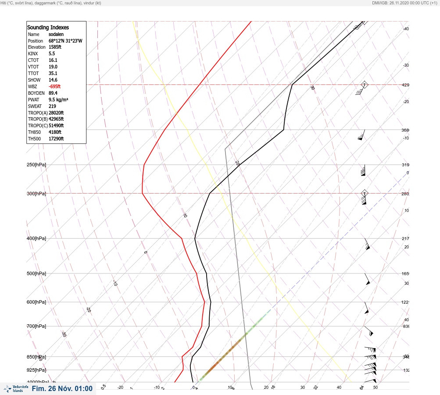Image resolution: width=440 pixels, height=395 pixels.
Task: Select the wind barb at the 600 hPa level
Action: click(x=366, y=308)
